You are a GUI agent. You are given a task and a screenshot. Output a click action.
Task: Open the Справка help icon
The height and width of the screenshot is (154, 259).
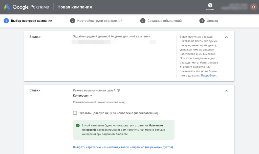point(210,6)
